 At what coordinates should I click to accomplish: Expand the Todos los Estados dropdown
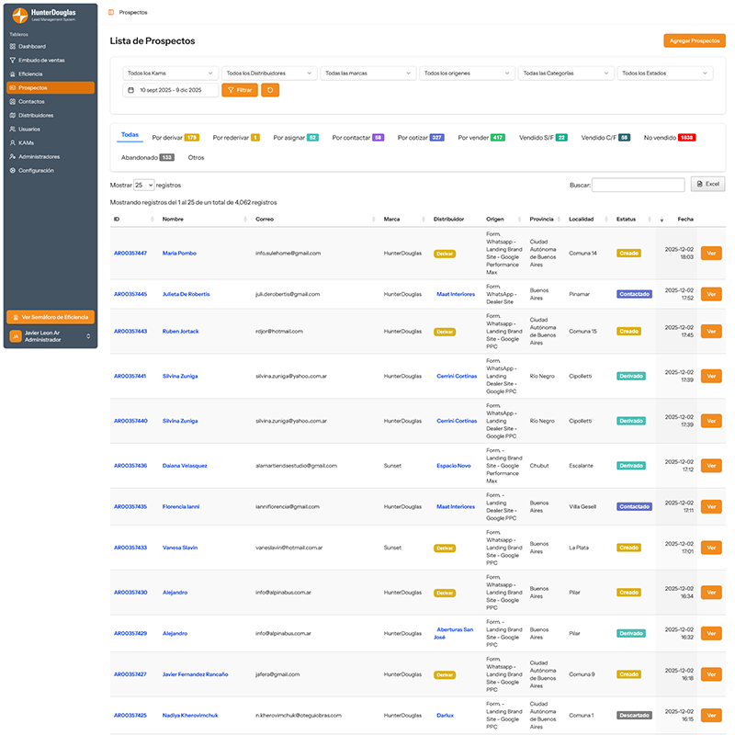664,73
